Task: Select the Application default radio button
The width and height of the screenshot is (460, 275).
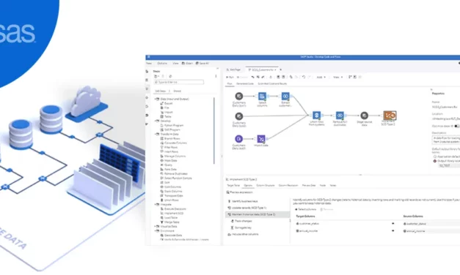Action: (435, 157)
